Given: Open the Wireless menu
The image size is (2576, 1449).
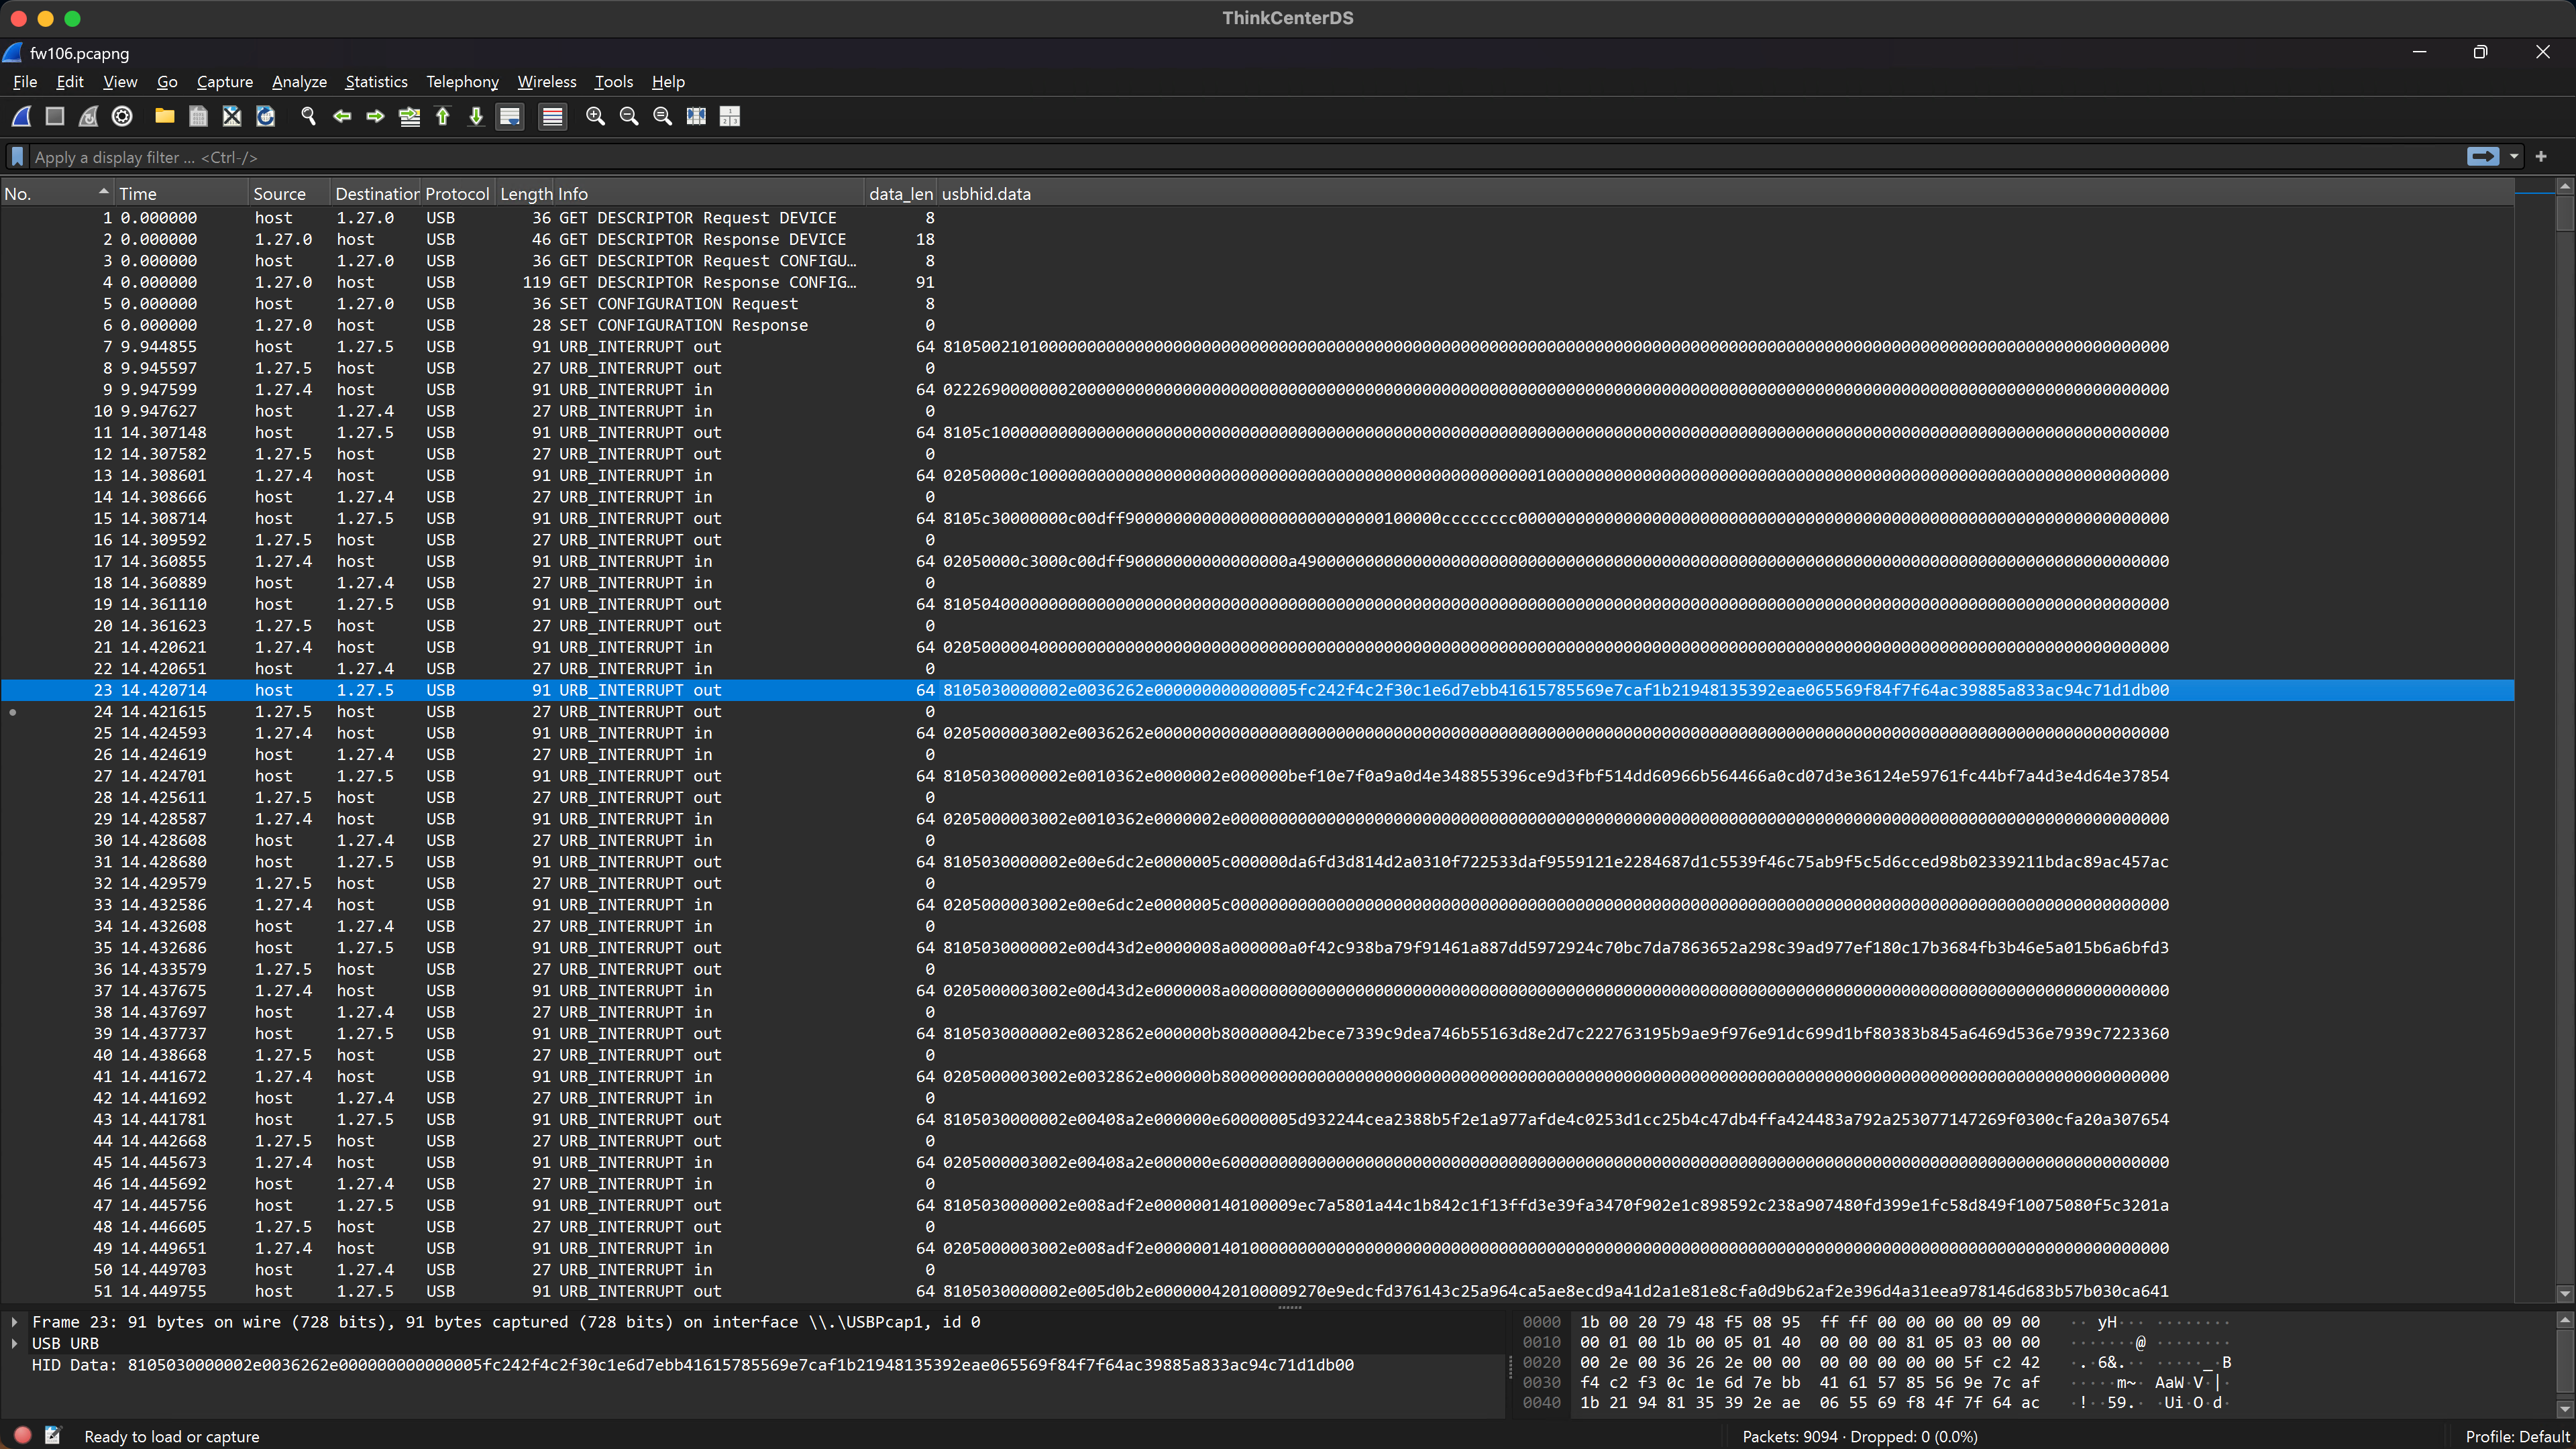Looking at the screenshot, I should (x=547, y=82).
